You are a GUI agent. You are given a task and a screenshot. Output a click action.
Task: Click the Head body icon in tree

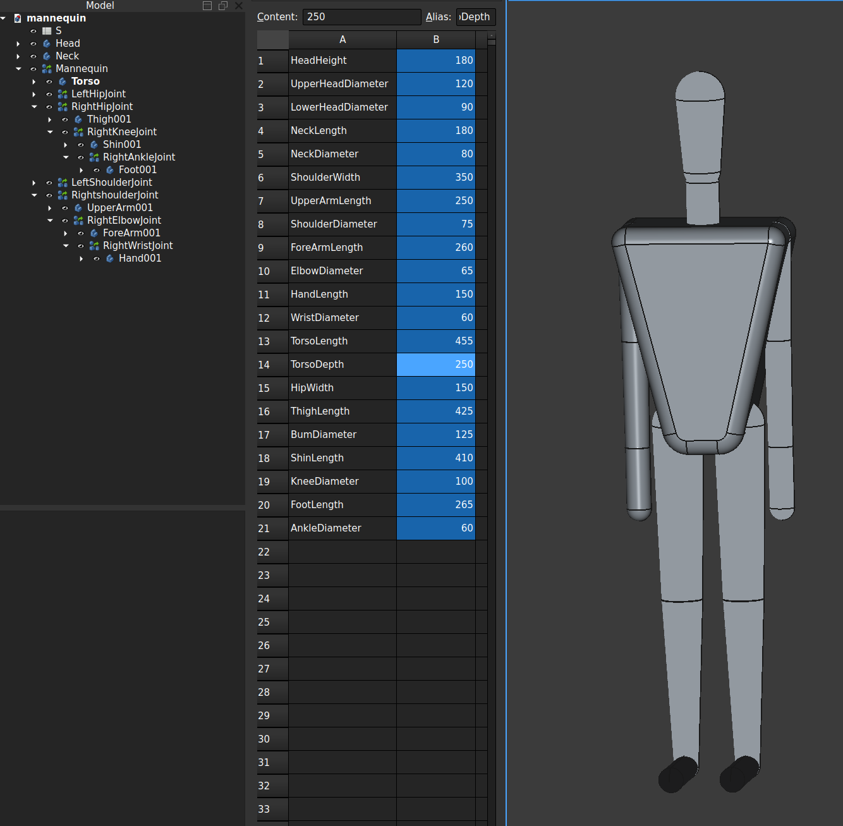[47, 44]
